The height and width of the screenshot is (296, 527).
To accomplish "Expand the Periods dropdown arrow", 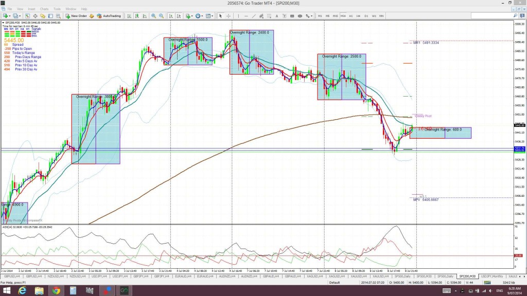I will (202, 16).
